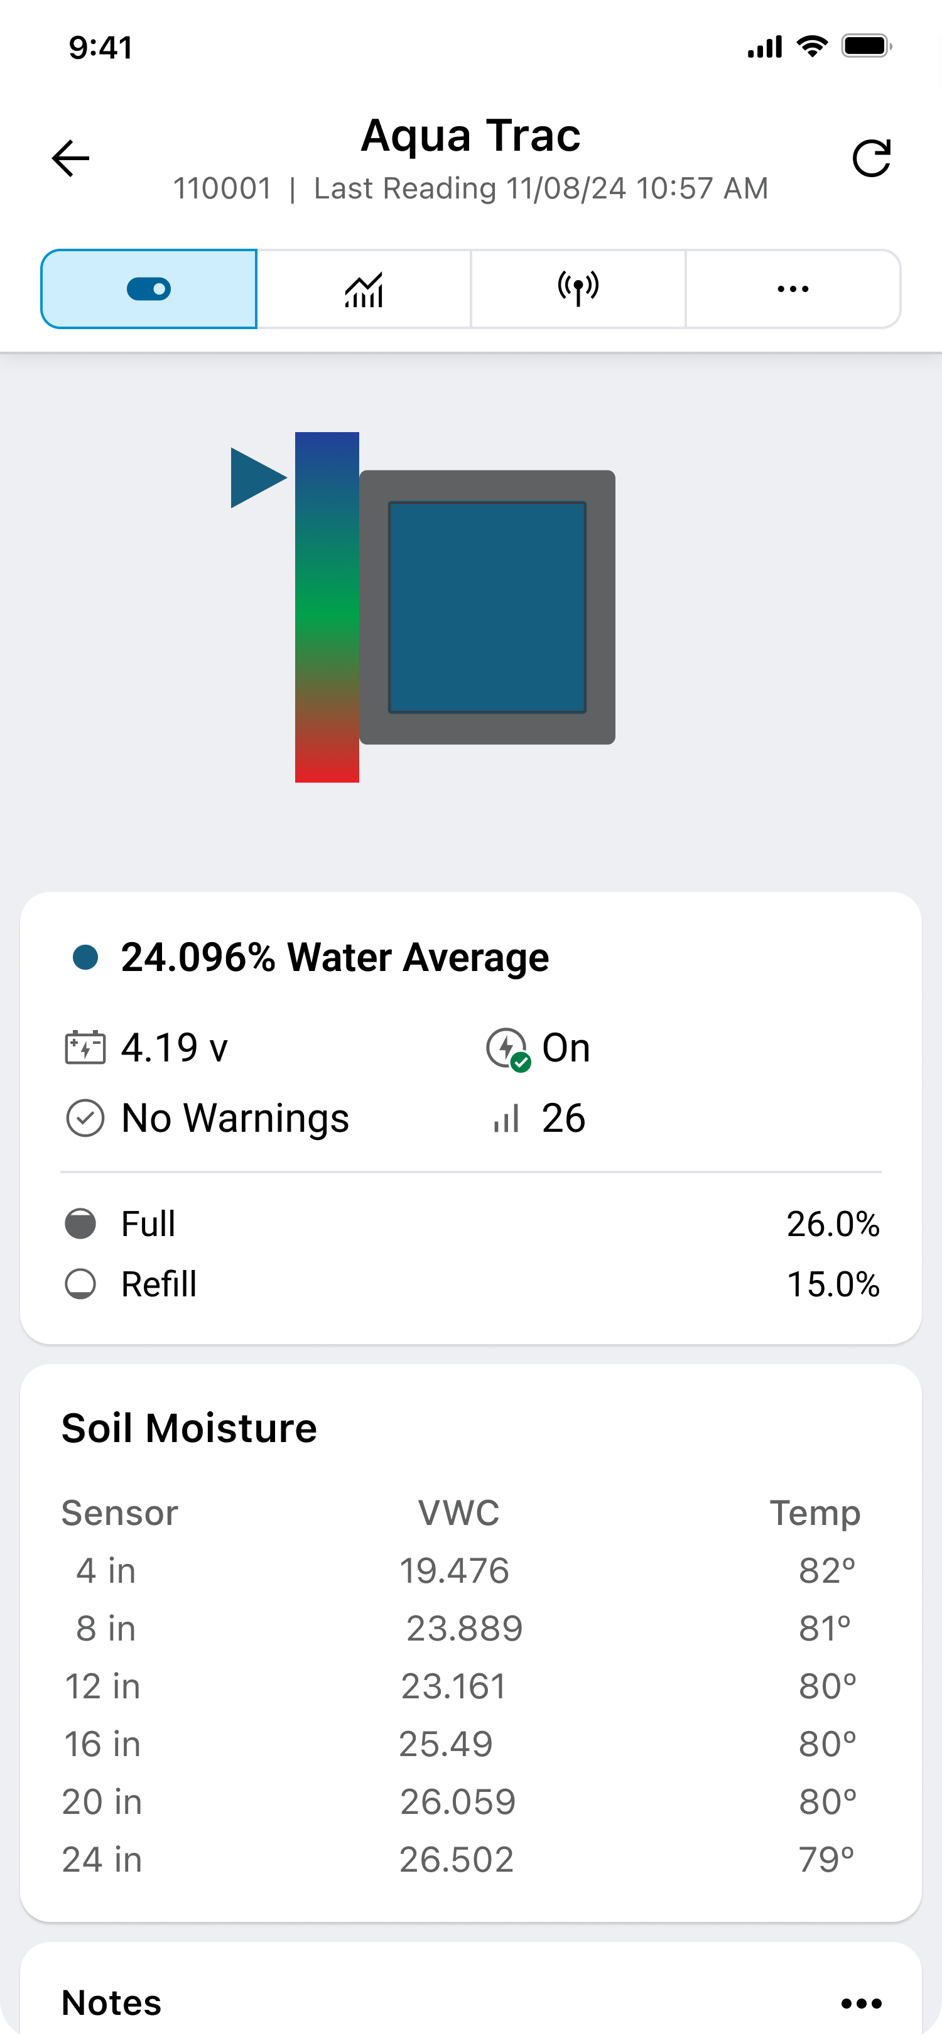Tap the No Warnings checkmark icon
942x2040 pixels.
point(85,1118)
